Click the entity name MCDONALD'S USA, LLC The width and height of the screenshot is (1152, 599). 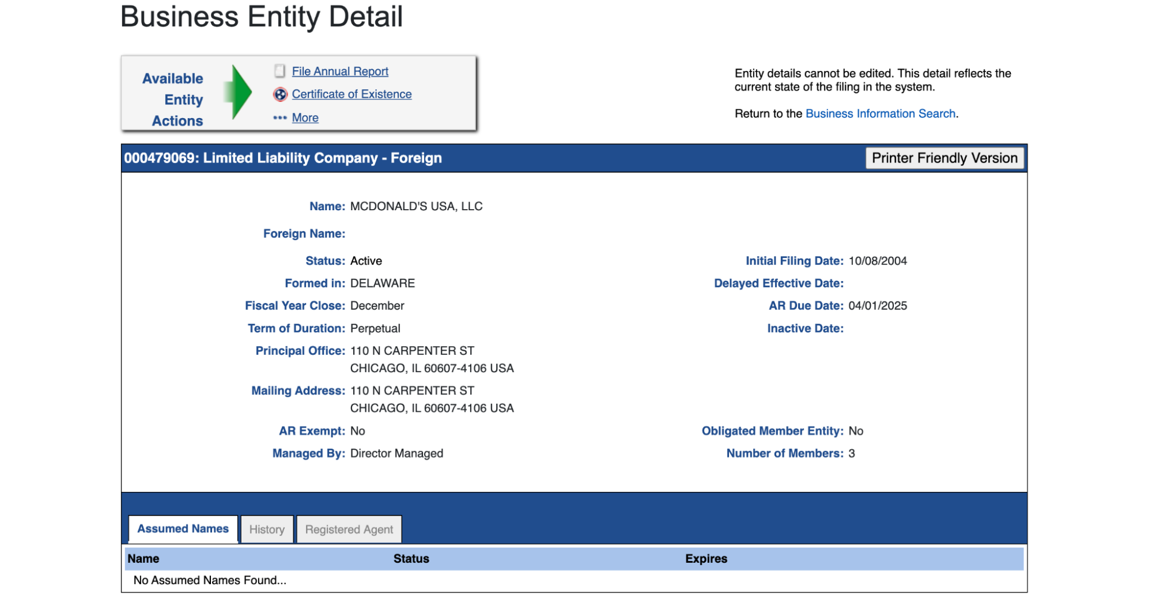tap(416, 206)
